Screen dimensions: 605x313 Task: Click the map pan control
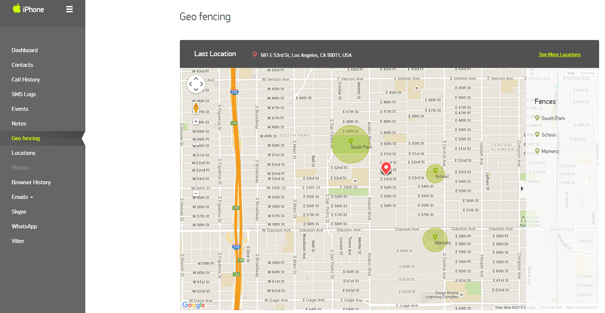(x=196, y=84)
